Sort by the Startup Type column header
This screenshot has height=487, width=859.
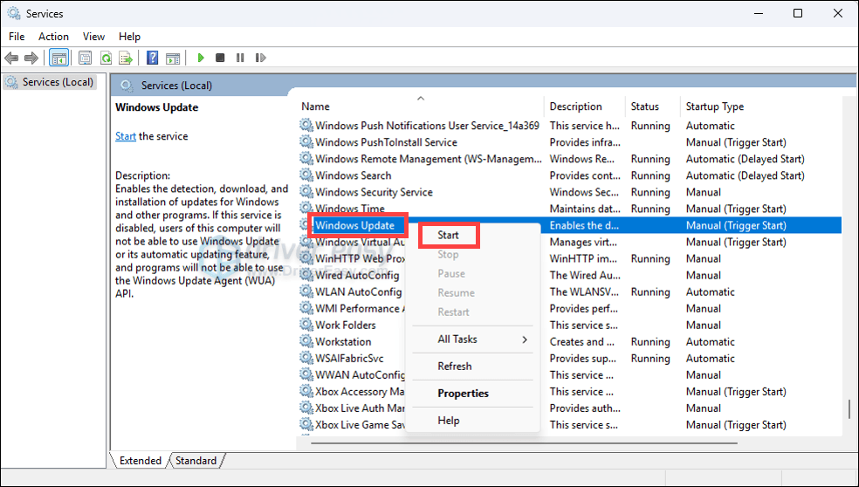[x=714, y=106]
